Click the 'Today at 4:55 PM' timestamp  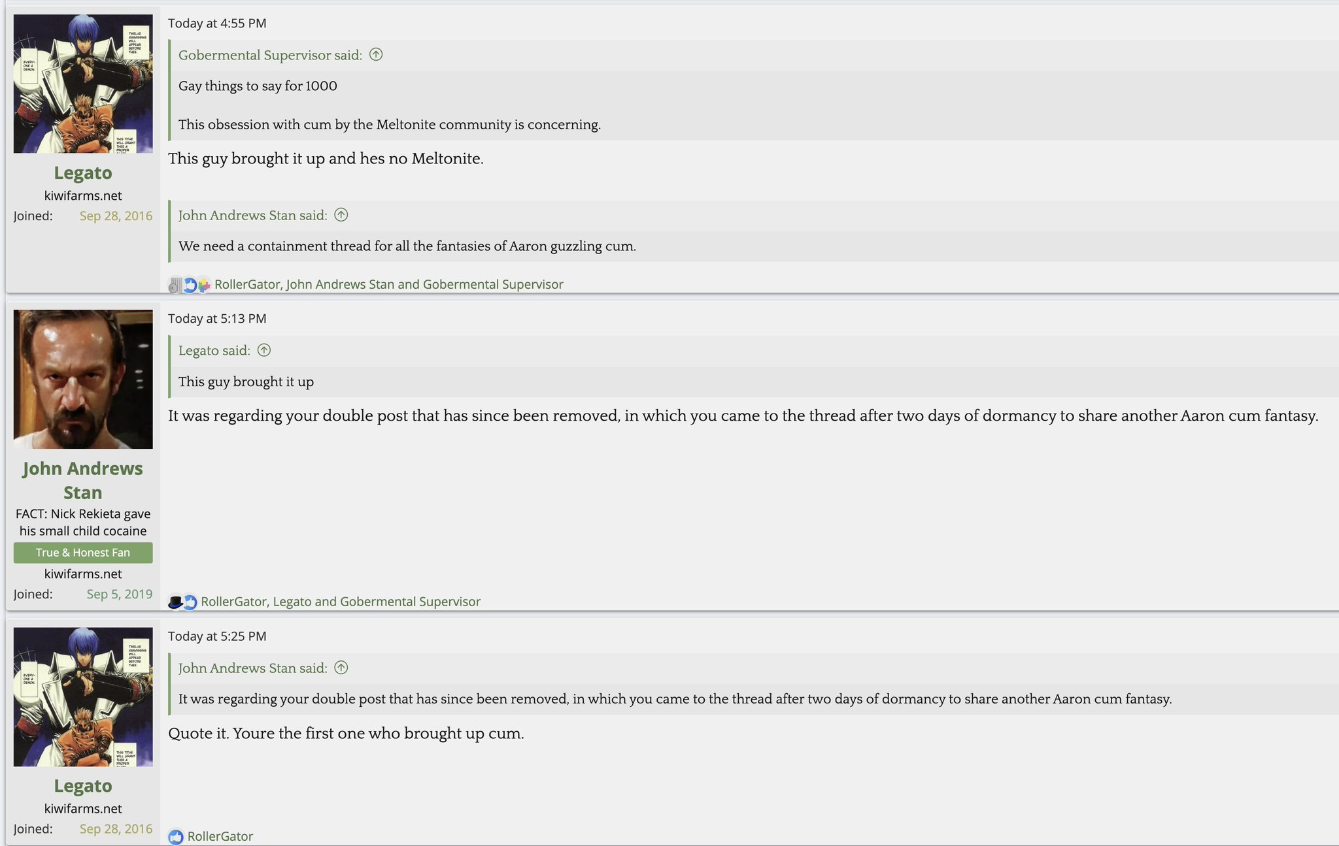click(217, 24)
